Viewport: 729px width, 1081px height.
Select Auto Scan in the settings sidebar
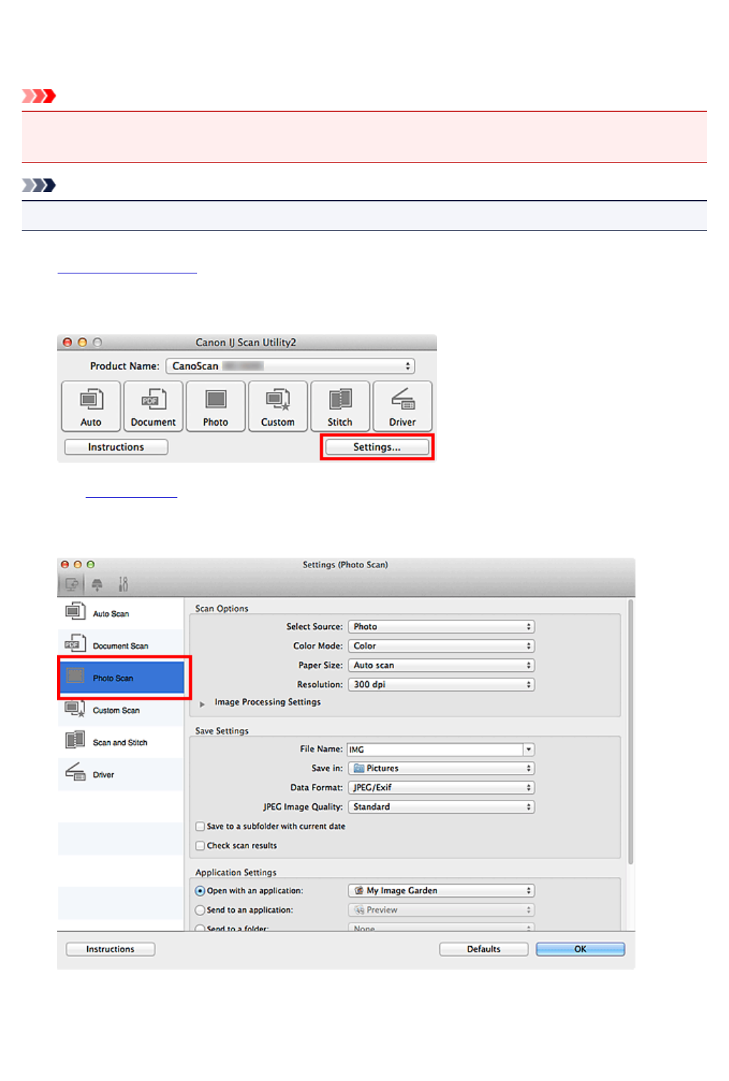[x=121, y=613]
